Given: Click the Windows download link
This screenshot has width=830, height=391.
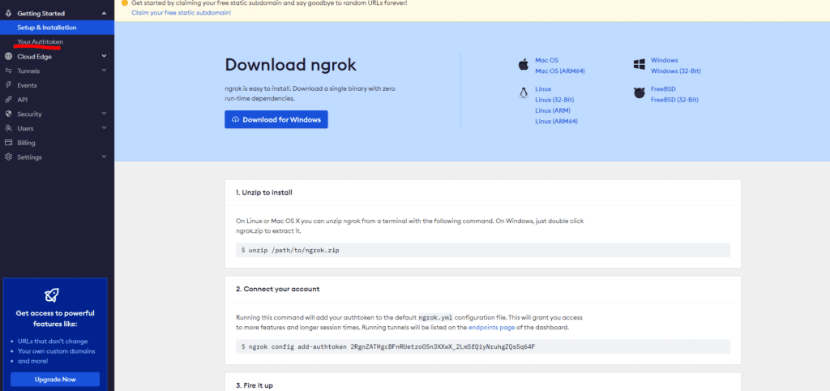Looking at the screenshot, I should (x=665, y=60).
